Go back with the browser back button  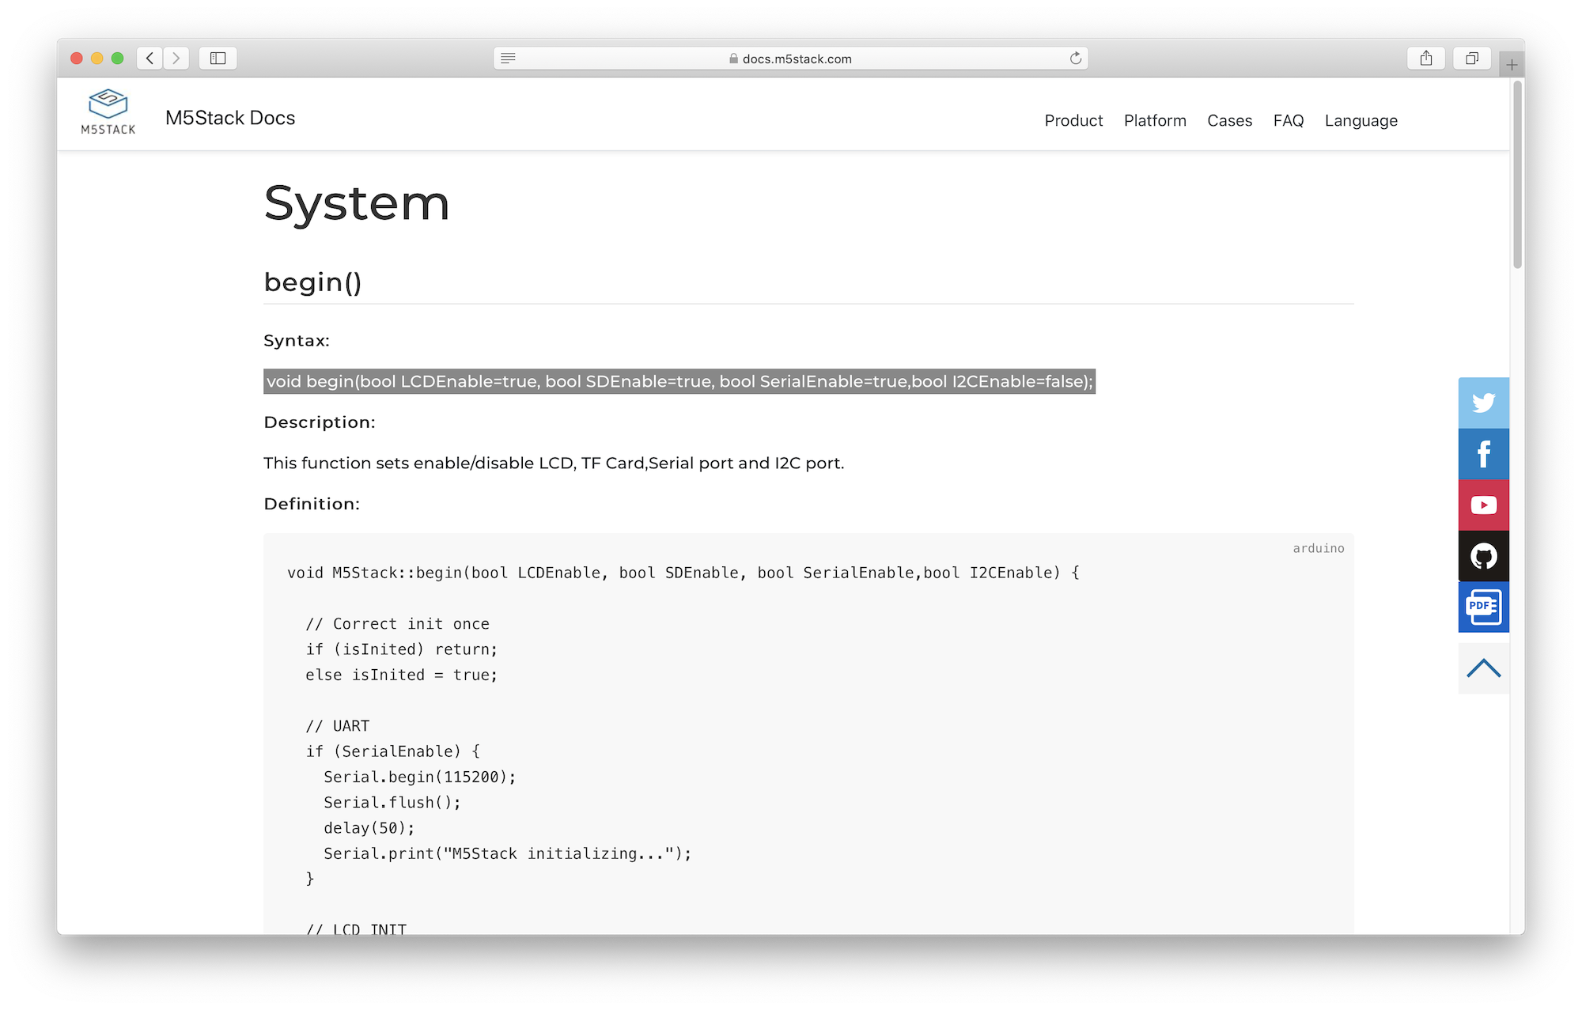point(149,59)
